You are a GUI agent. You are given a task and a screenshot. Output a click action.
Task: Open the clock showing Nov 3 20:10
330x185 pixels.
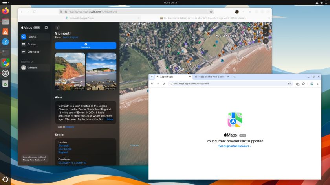point(170,2)
